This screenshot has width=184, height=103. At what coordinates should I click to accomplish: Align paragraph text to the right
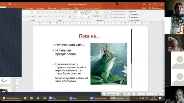coord(56,17)
